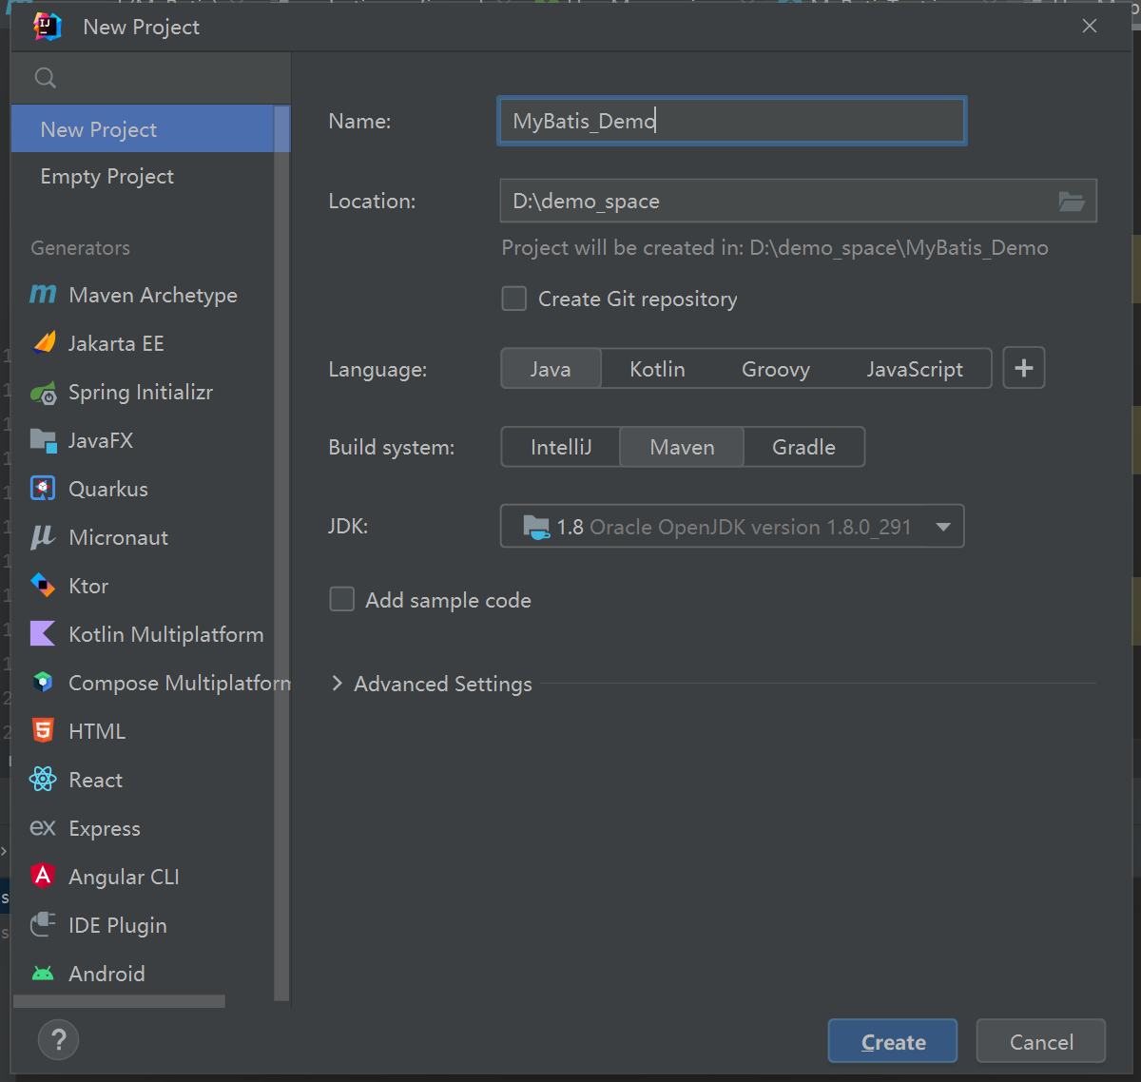The height and width of the screenshot is (1082, 1141).
Task: Enable Create Git repository checkbox
Action: coord(513,299)
